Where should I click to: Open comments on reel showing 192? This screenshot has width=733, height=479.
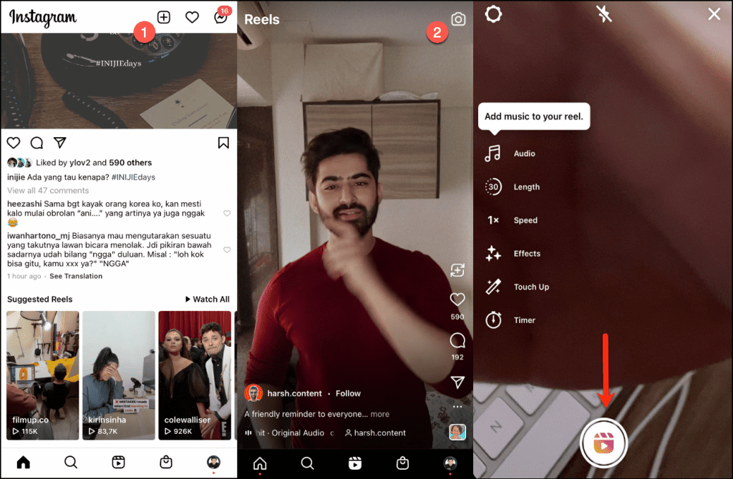(x=457, y=341)
